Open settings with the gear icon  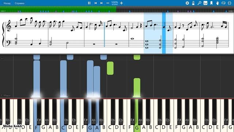pos(187,3)
